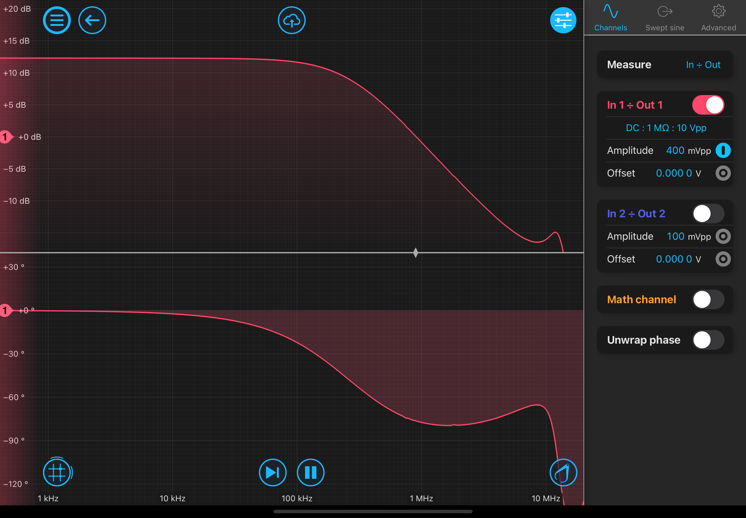Pause the sweep measurement
The width and height of the screenshot is (746, 518).
pyautogui.click(x=310, y=472)
